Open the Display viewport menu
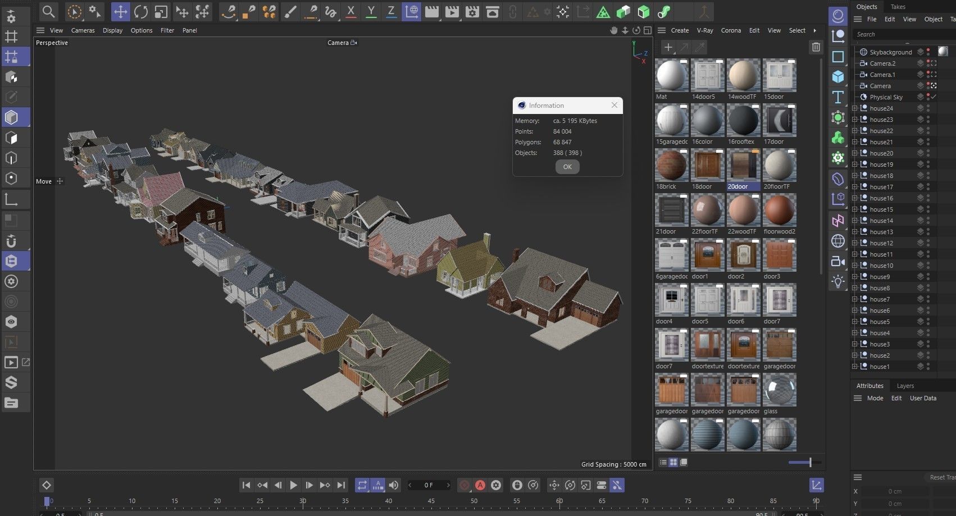This screenshot has height=516, width=956. pos(112,30)
